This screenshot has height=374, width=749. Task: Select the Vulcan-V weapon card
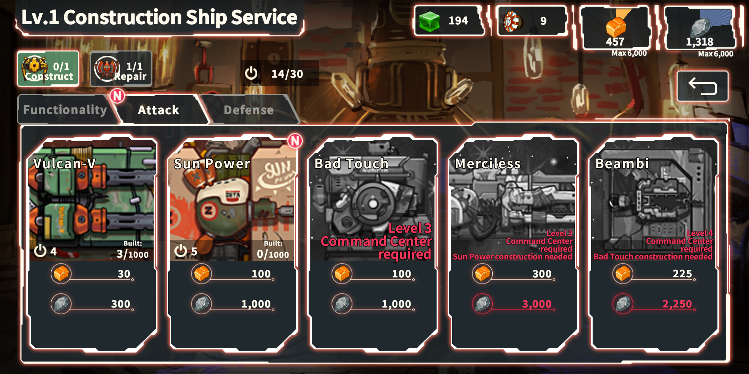[x=93, y=244]
